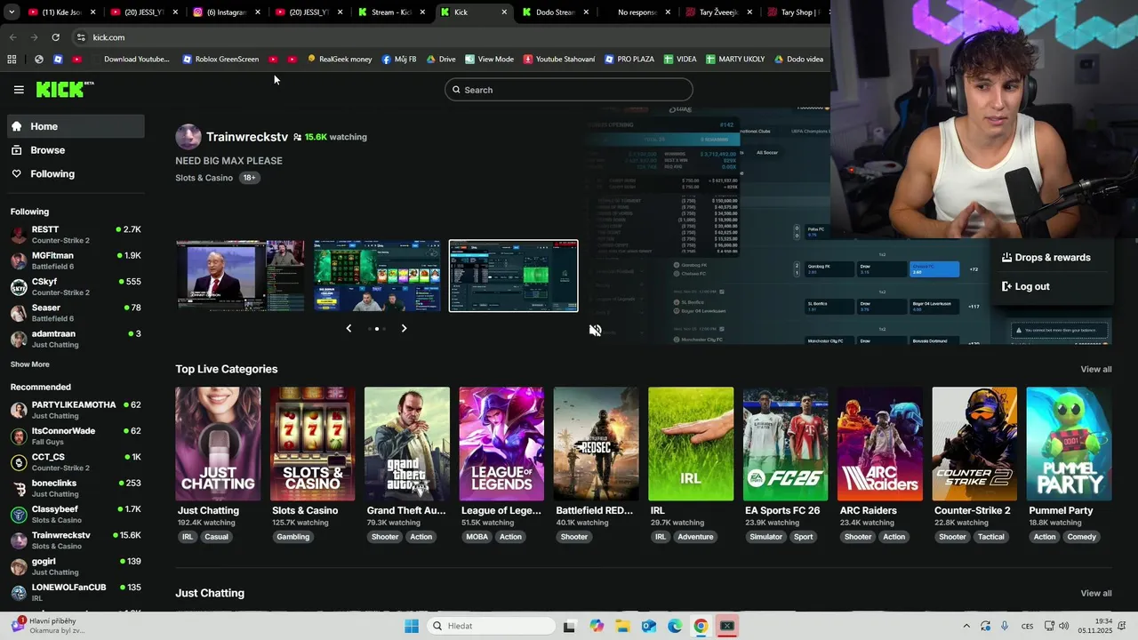Open MGFitman channel in Following list
The height and width of the screenshot is (640, 1138).
point(76,260)
